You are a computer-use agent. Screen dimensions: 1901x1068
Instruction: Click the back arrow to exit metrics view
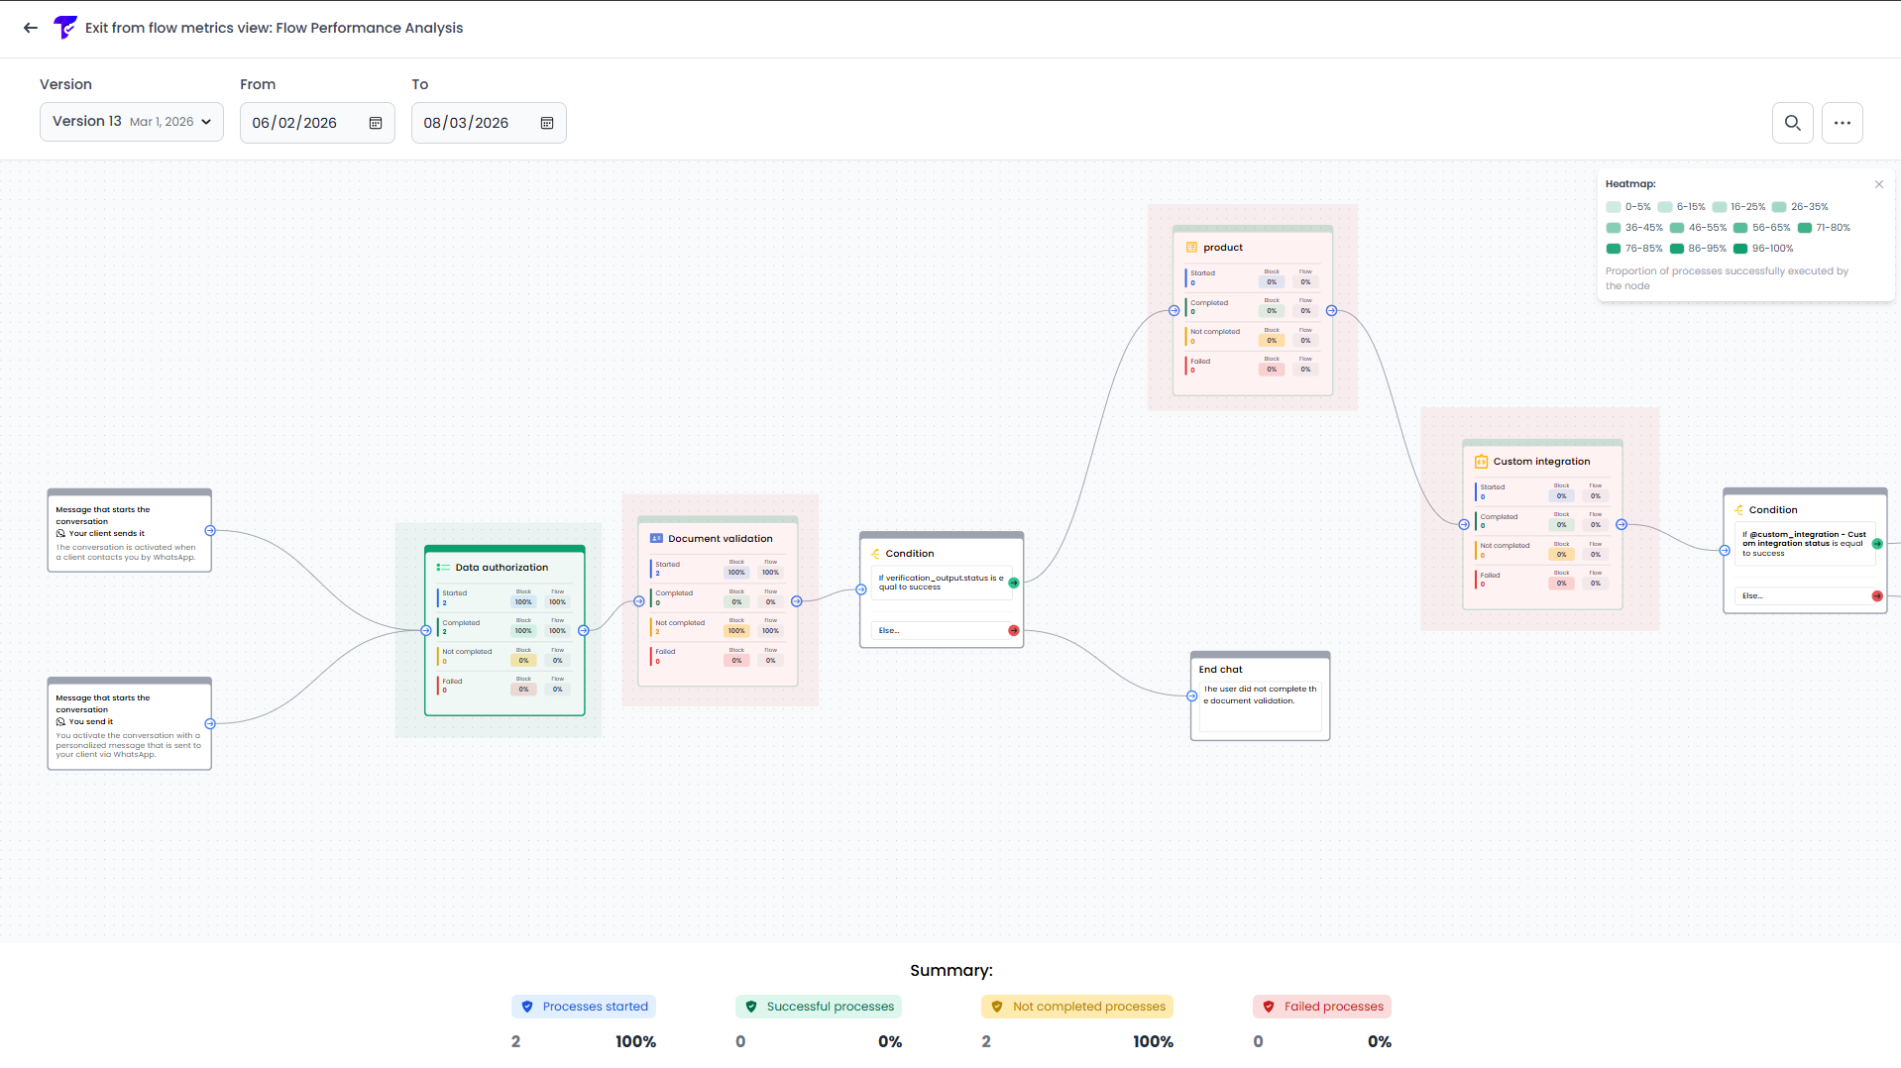point(31,28)
